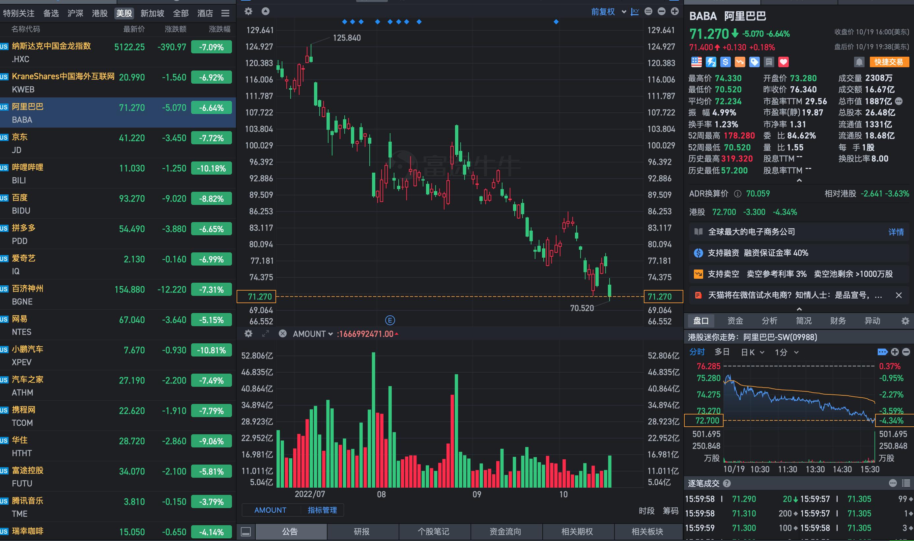The height and width of the screenshot is (541, 914).
Task: Collapse the quote details with up chevron
Action: point(799,181)
